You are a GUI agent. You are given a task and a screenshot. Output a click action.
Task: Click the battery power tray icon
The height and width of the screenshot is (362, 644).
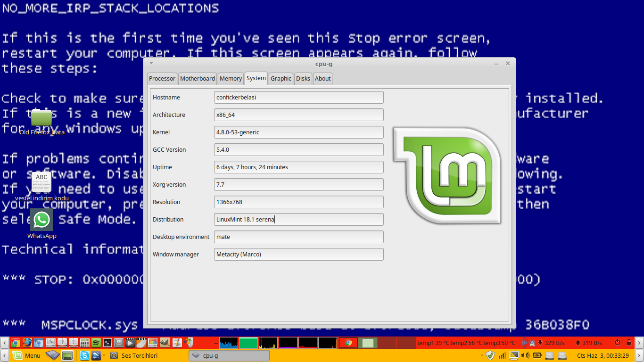537,355
